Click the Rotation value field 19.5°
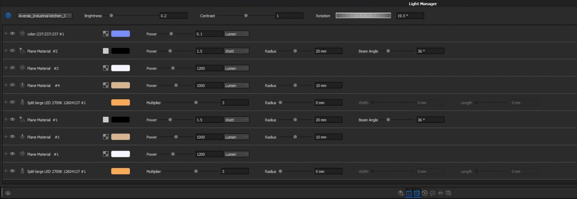 (x=410, y=15)
